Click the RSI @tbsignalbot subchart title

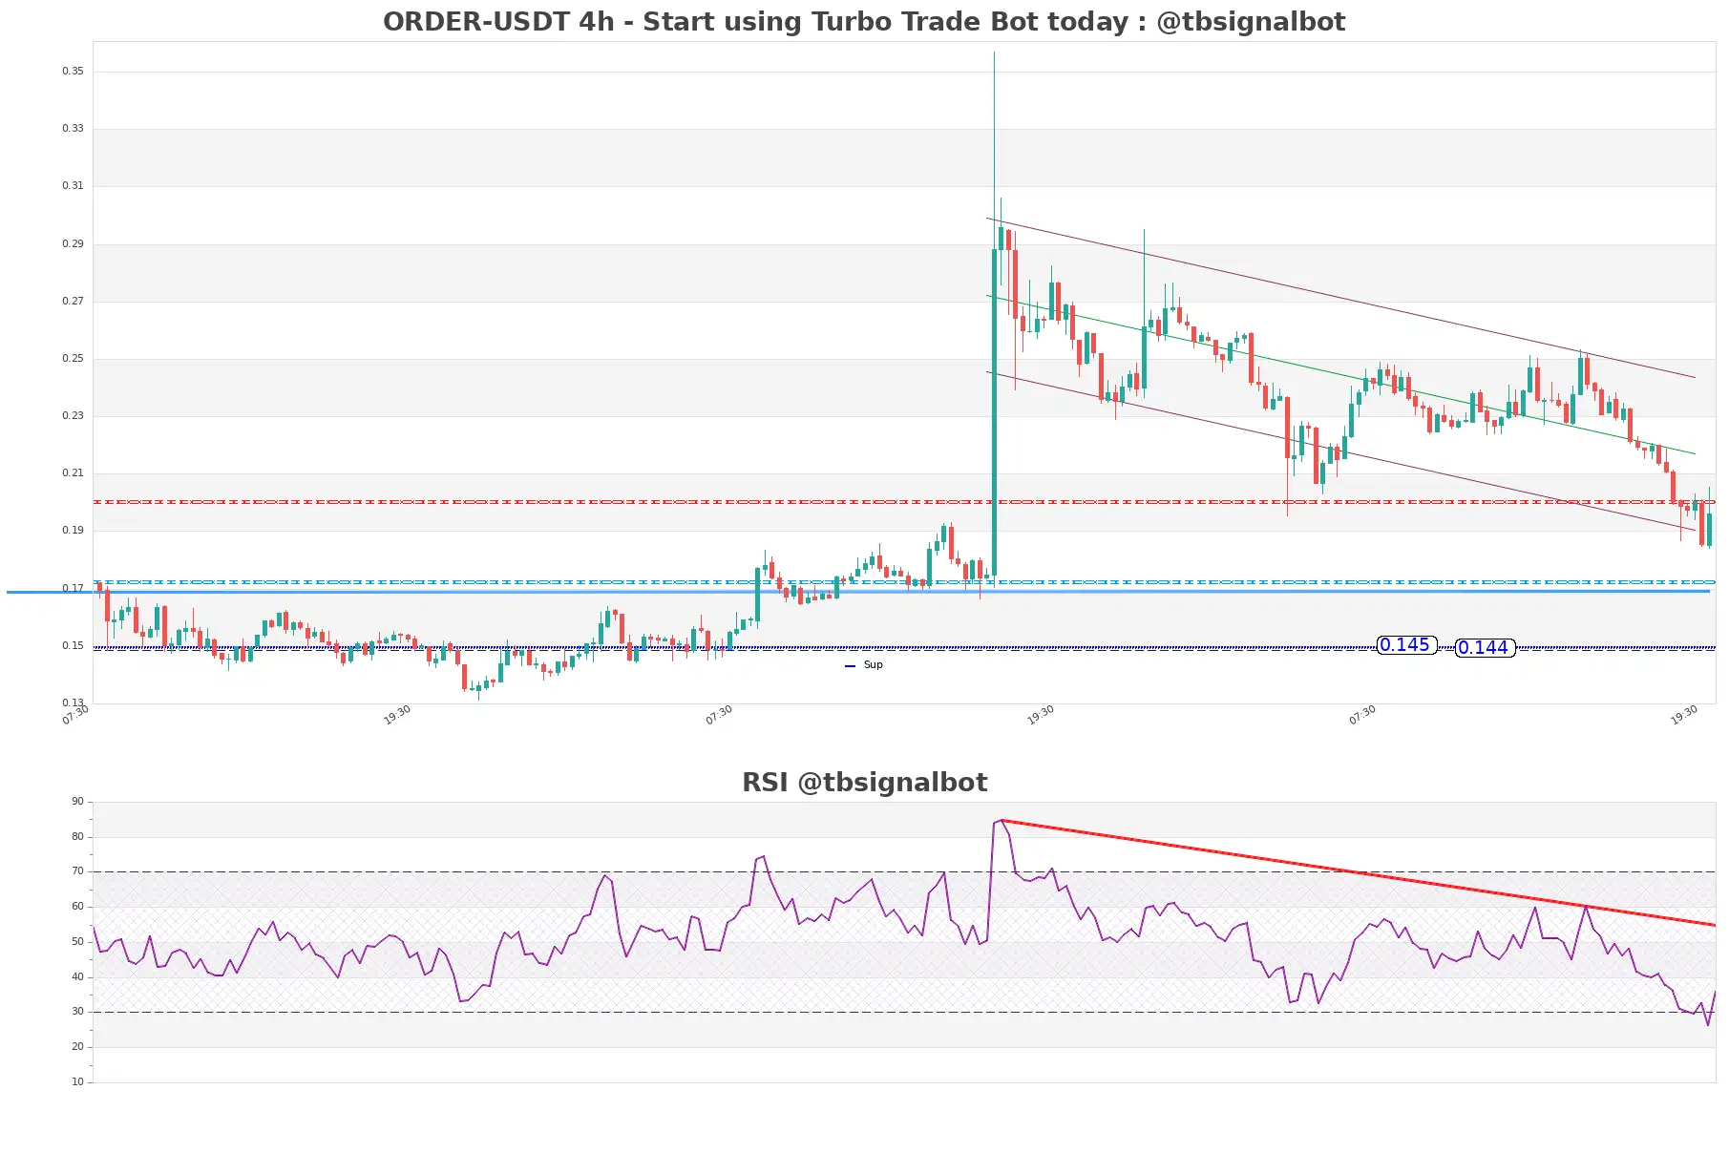[864, 782]
